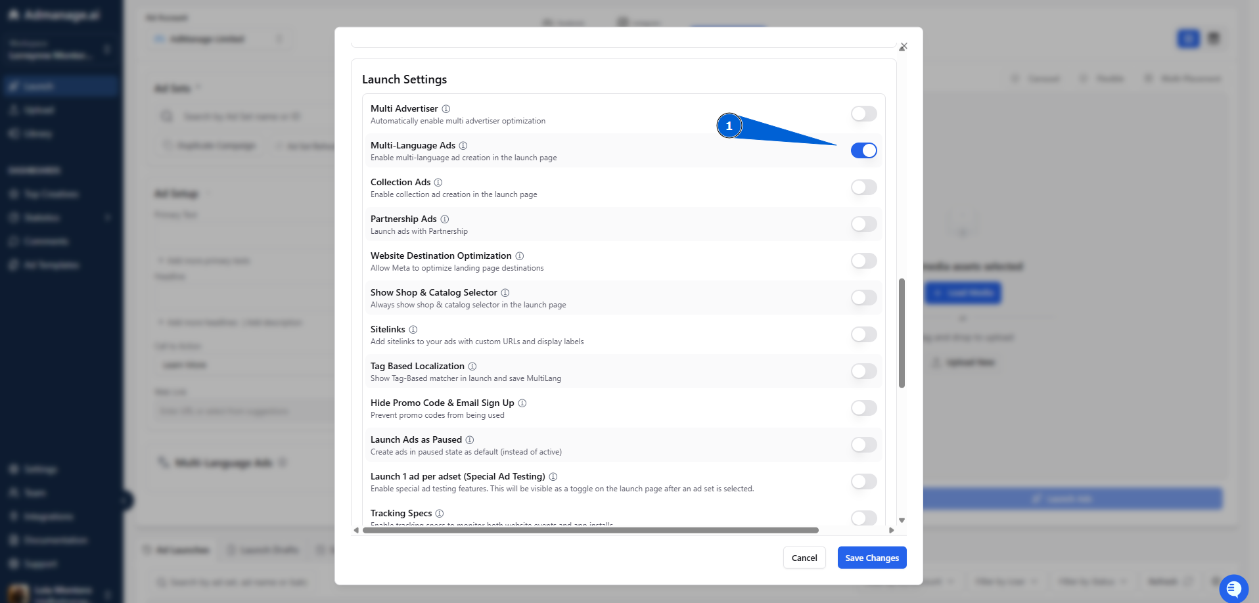The image size is (1259, 603).
Task: Open info icon next to Multi-Language Ads
Action: (x=463, y=146)
